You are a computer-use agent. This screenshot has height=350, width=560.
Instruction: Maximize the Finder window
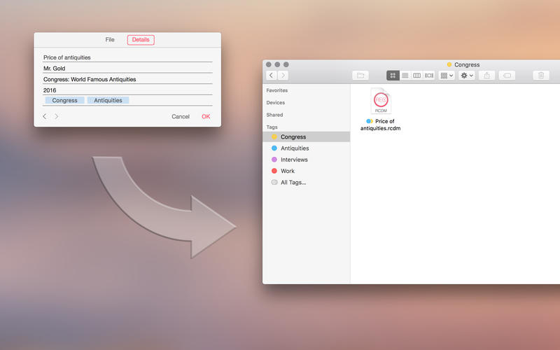(286, 64)
